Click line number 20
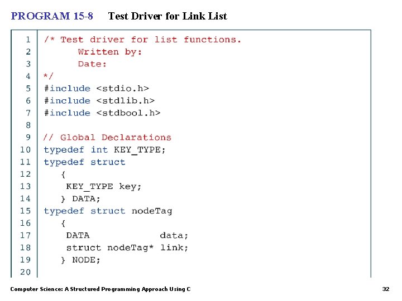The height and width of the screenshot is (301, 402). click(x=25, y=272)
